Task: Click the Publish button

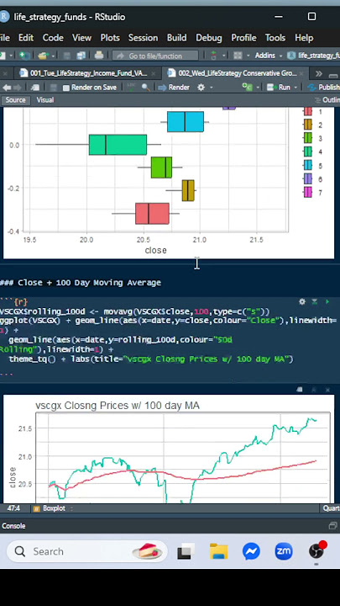Action: pyautogui.click(x=323, y=88)
